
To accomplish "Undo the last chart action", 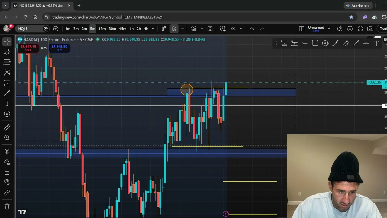I will pyautogui.click(x=252, y=29).
